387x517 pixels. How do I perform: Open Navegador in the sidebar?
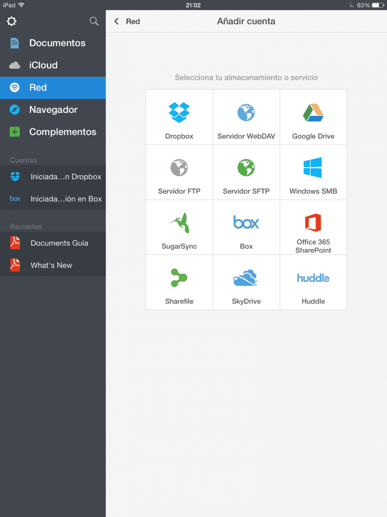click(53, 110)
